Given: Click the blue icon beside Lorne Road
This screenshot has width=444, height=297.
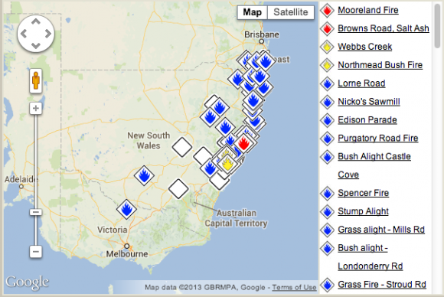Looking at the screenshot, I should 328,83.
